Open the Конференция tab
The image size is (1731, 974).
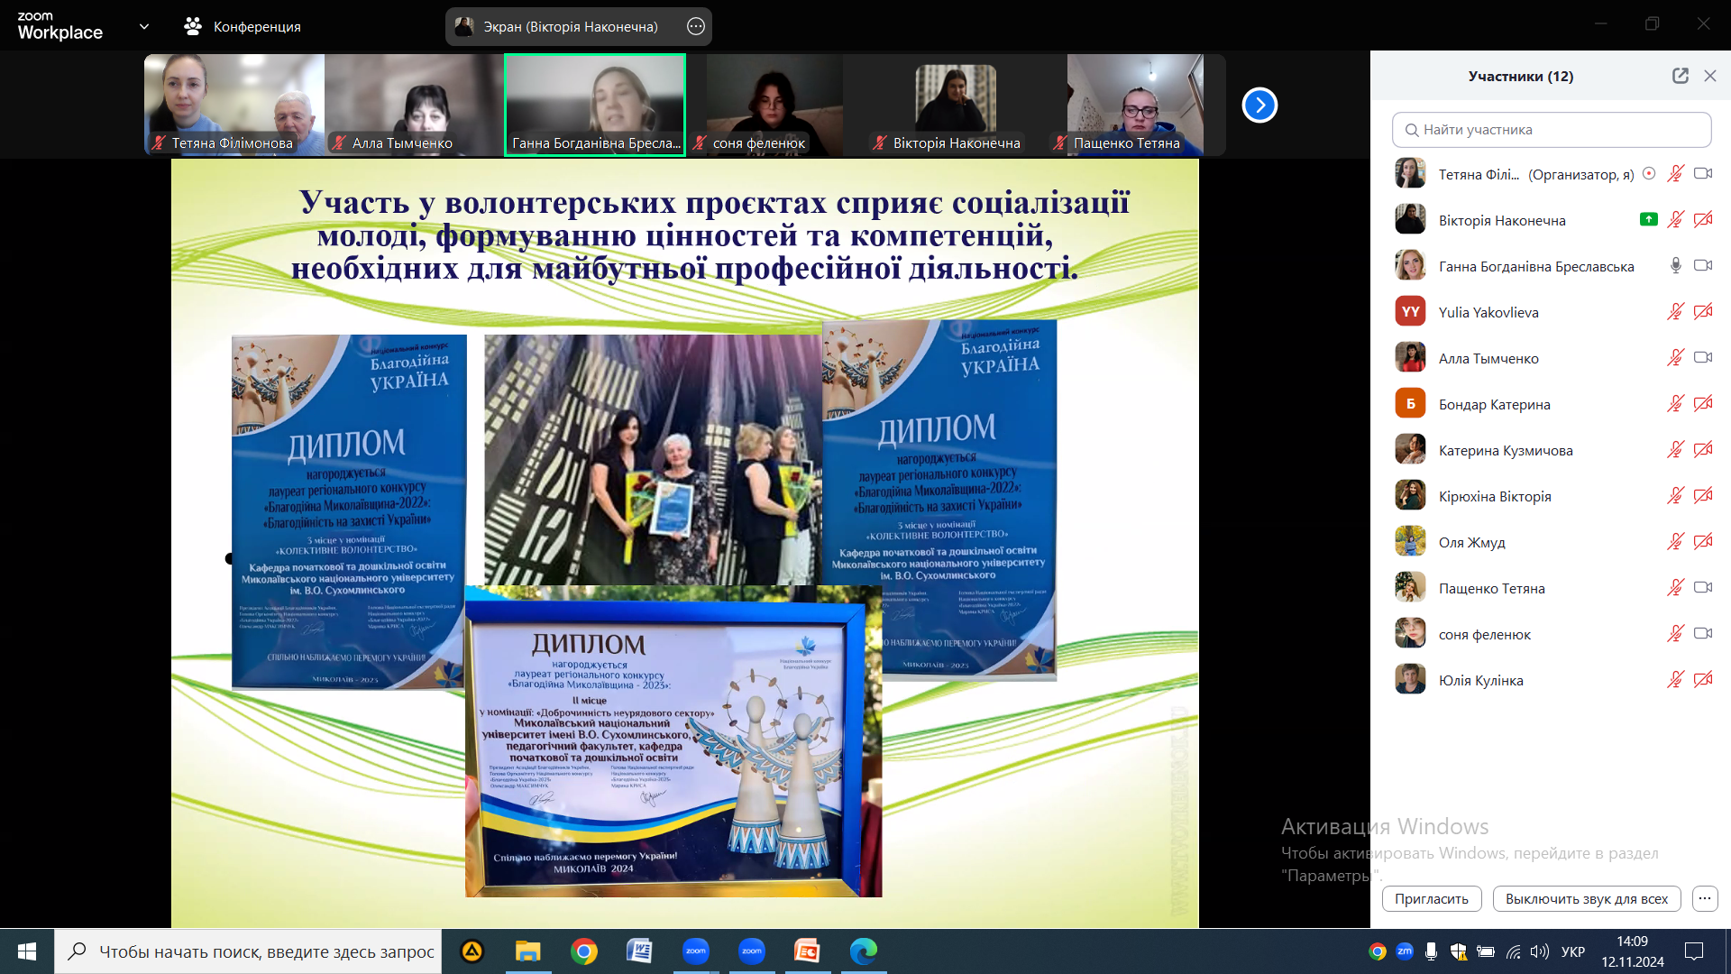tap(242, 27)
